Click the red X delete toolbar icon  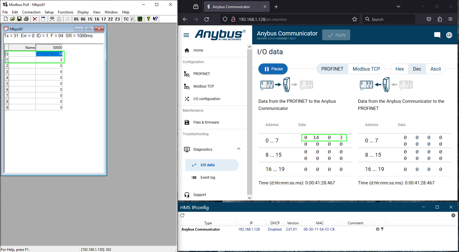35,19
